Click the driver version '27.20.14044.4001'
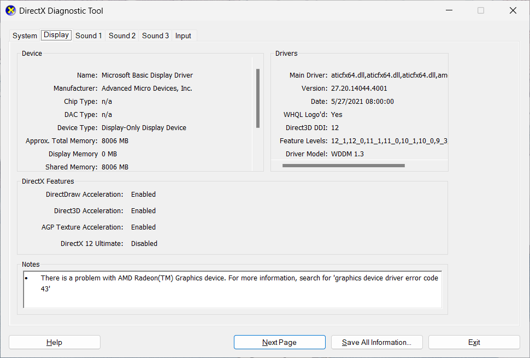Viewport: 530px width, 358px height. tap(359, 88)
